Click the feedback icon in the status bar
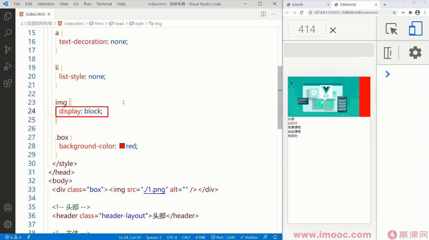 pos(265,237)
